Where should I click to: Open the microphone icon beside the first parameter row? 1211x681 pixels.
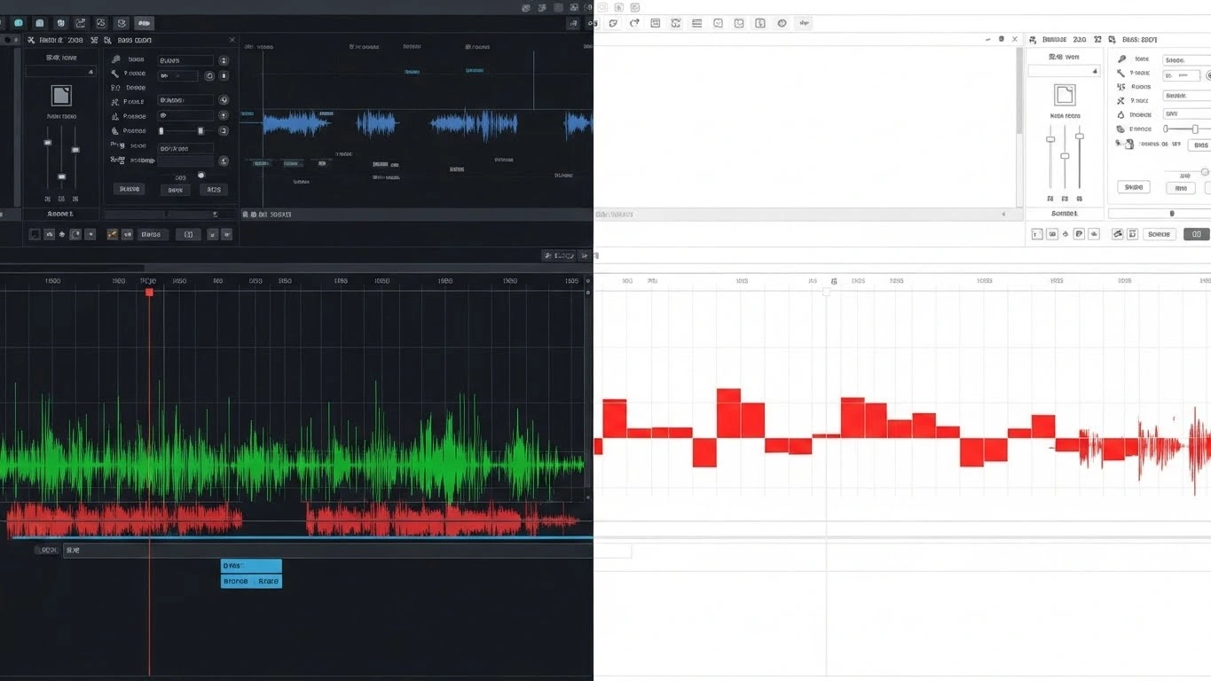[x=117, y=59]
